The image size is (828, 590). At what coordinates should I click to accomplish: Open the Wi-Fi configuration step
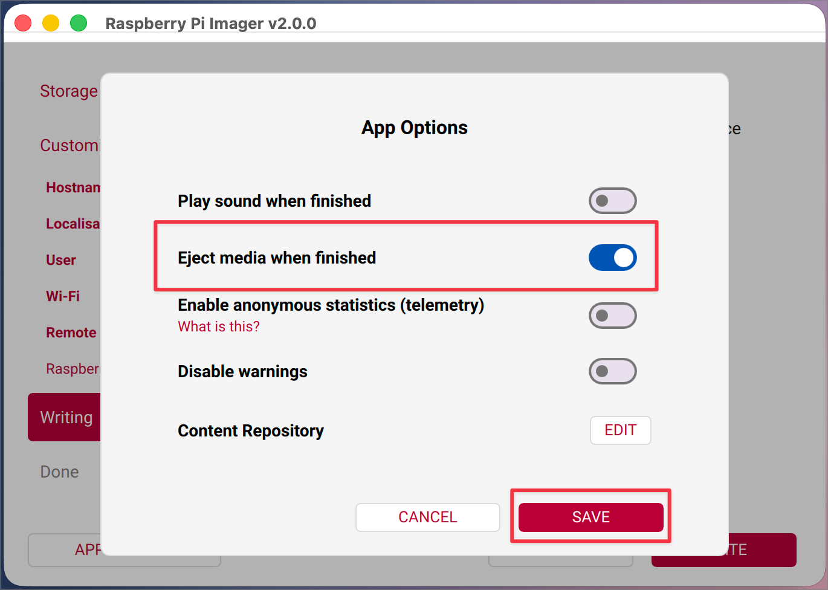point(63,296)
